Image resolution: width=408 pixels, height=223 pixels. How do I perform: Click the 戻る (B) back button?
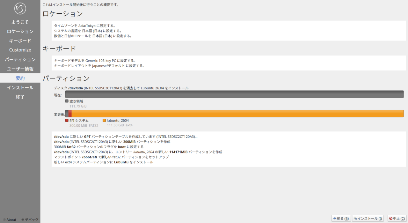341,219
